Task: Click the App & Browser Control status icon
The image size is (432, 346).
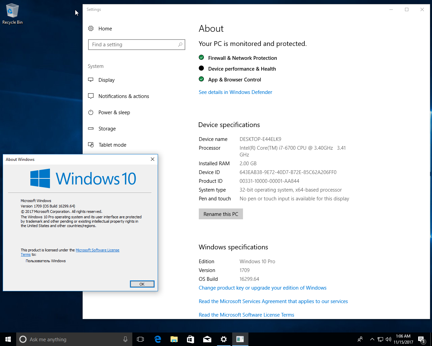Action: tap(201, 79)
